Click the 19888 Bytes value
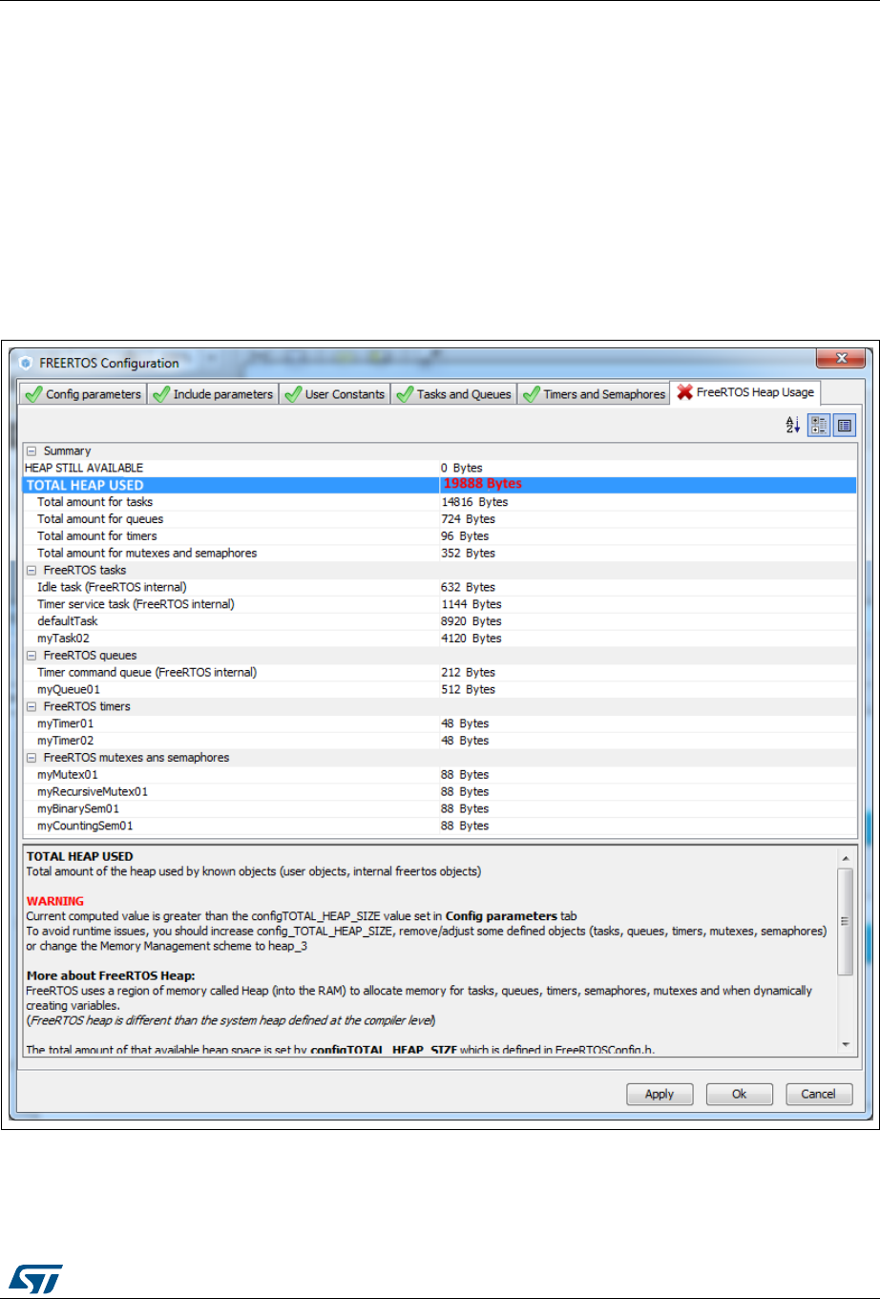880x1299 pixels. pyautogui.click(x=482, y=484)
